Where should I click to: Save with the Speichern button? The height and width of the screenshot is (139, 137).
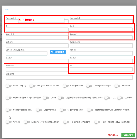click(128, 135)
